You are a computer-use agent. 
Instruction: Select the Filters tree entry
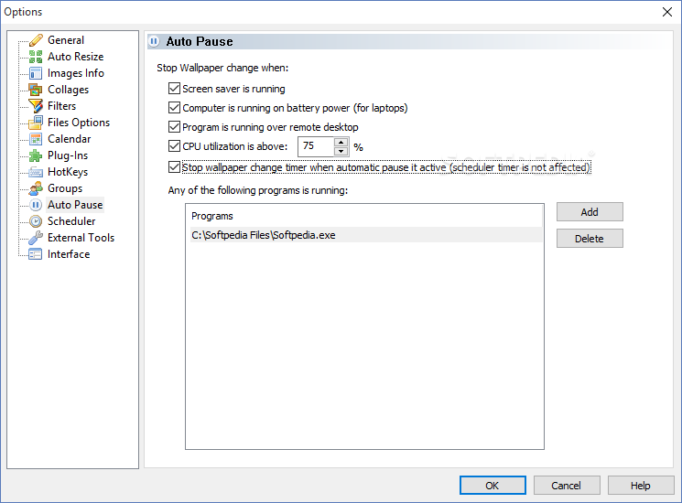pyautogui.click(x=61, y=106)
